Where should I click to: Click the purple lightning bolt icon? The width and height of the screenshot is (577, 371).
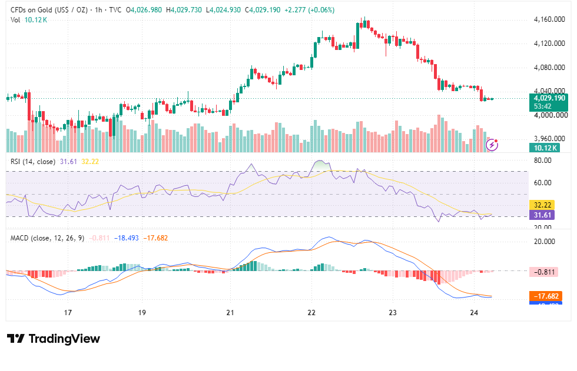pos(492,145)
